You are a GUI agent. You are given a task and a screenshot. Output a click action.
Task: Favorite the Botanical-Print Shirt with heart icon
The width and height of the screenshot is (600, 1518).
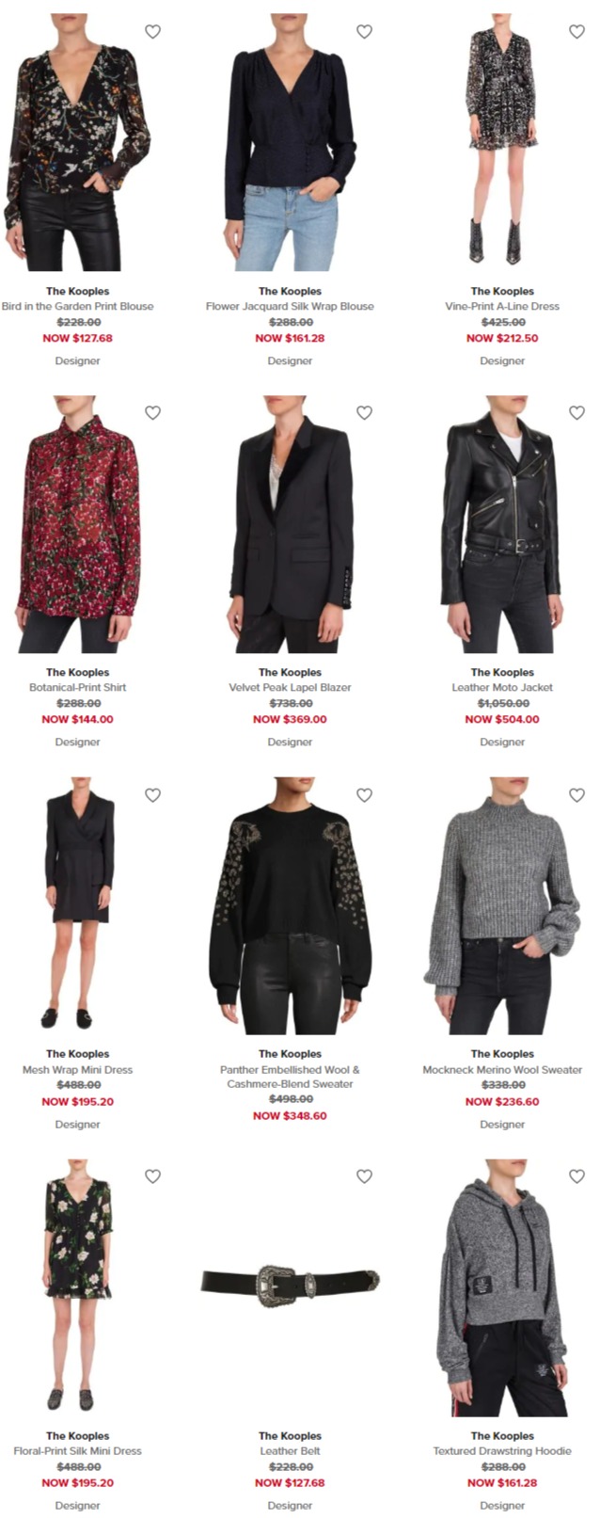click(x=152, y=412)
